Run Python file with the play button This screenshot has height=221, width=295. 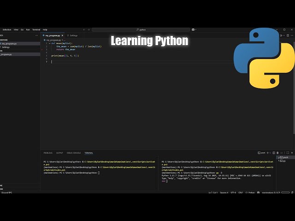tap(281, 35)
